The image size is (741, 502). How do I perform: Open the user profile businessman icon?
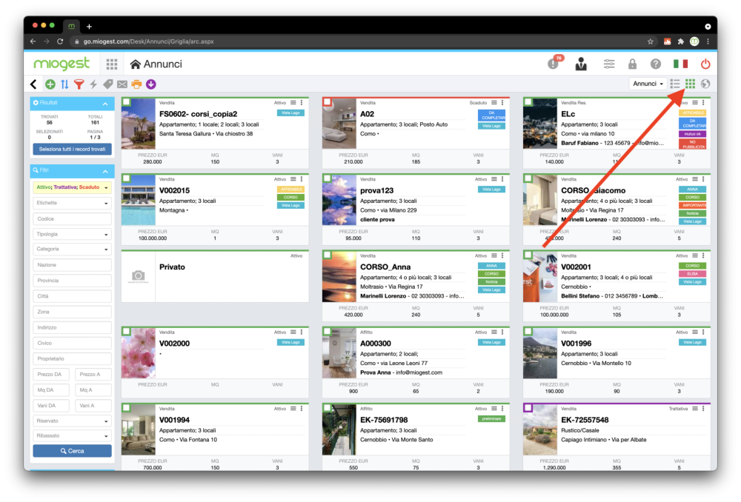pos(581,64)
